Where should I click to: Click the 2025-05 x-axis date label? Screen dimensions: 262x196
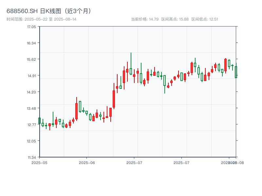pyautogui.click(x=39, y=162)
